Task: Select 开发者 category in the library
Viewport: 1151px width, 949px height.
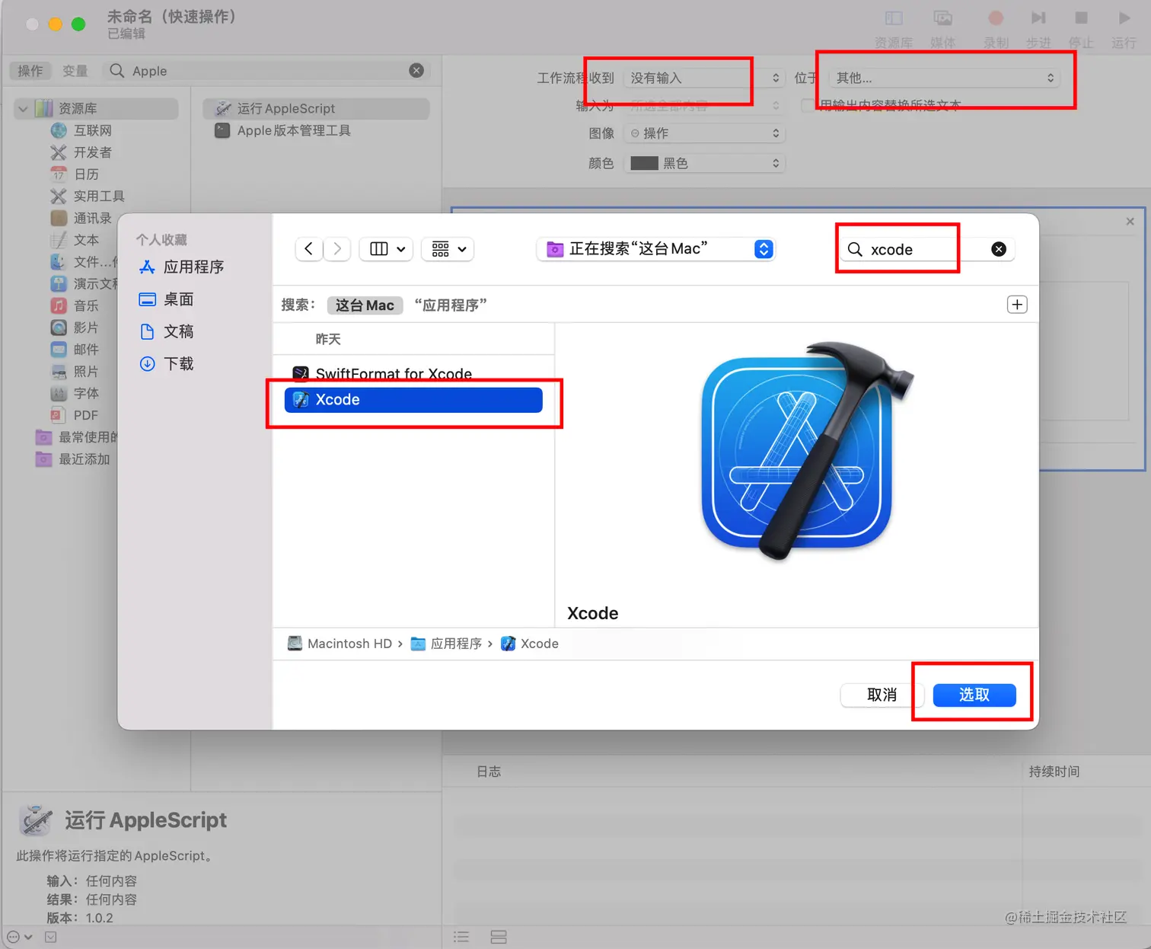Action: (x=81, y=152)
